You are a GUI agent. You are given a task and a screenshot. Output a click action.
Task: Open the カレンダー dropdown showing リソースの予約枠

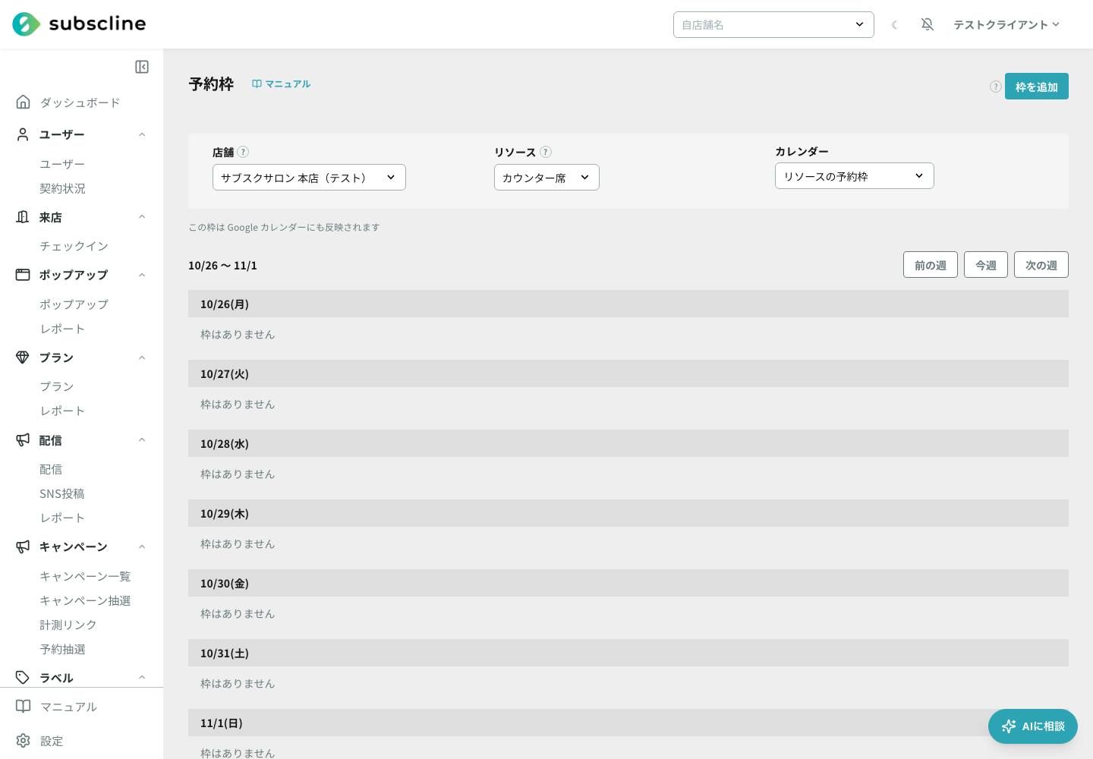pos(855,176)
